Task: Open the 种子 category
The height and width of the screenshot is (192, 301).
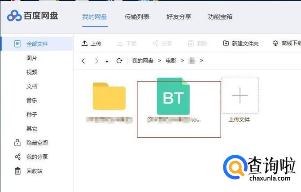Action: point(32,114)
